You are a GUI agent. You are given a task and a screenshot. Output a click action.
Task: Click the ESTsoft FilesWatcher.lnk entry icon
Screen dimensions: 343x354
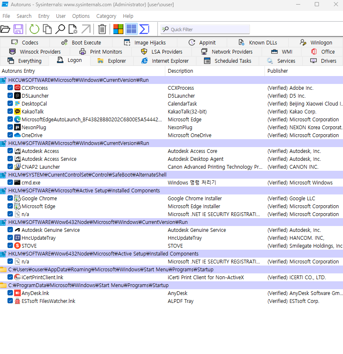coord(17,301)
